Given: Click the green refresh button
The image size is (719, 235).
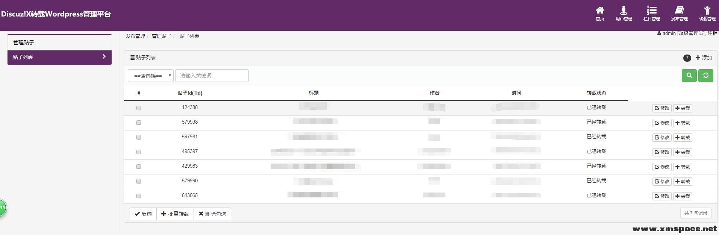Looking at the screenshot, I should (x=706, y=76).
